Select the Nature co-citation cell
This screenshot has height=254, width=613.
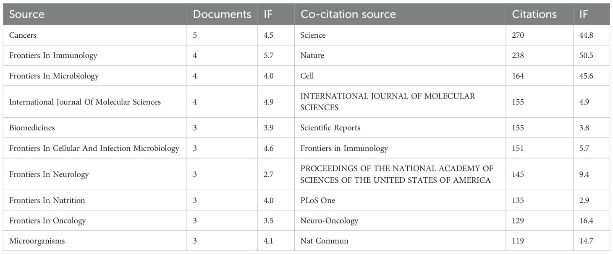[312, 55]
